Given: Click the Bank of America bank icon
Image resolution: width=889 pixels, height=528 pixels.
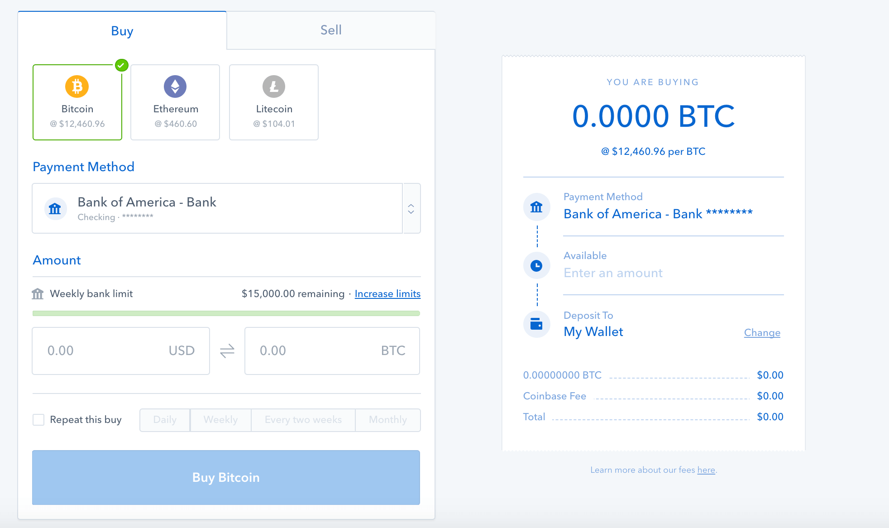Looking at the screenshot, I should (56, 208).
